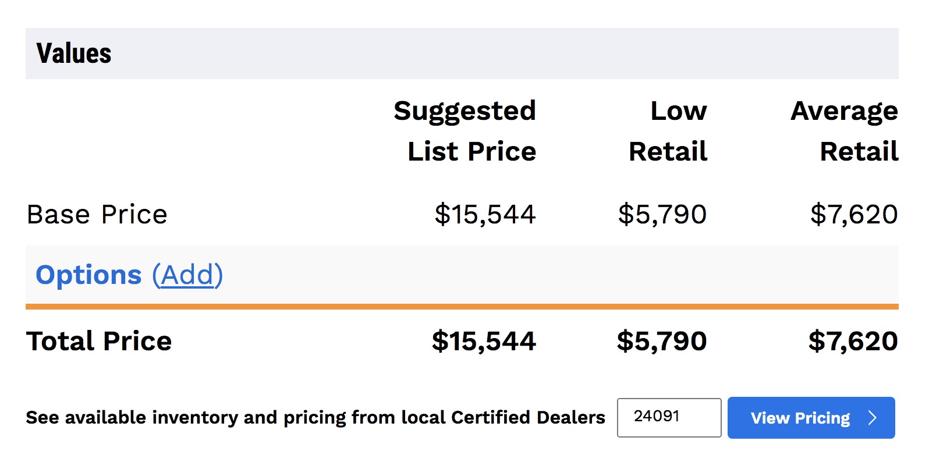Select the Total Price row label

coord(99,341)
